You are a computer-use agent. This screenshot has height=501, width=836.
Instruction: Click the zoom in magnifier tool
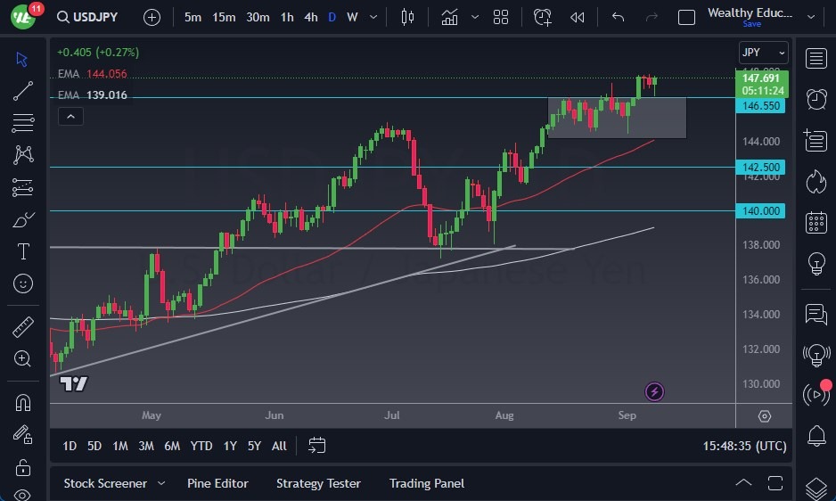tap(23, 358)
